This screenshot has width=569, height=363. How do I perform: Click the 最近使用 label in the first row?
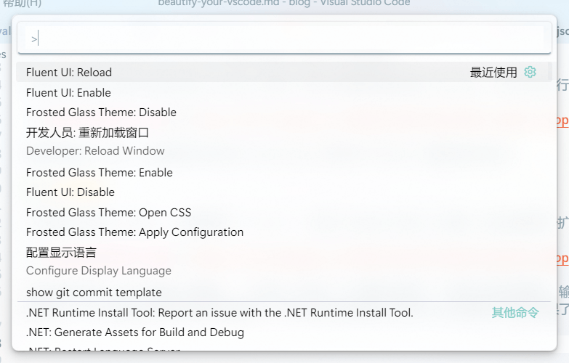click(493, 73)
